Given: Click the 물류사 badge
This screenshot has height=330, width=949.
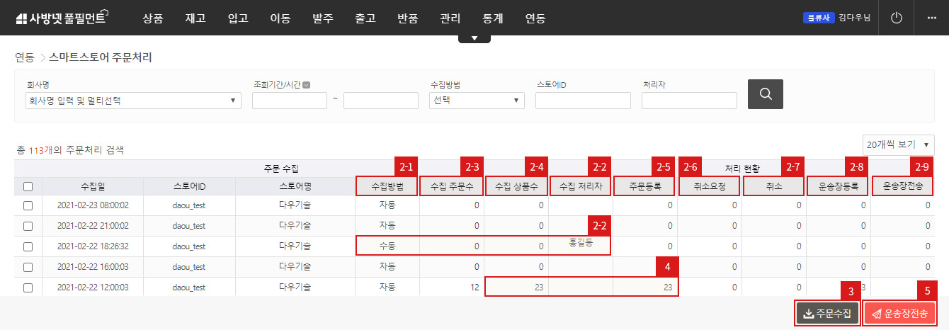Looking at the screenshot, I should (x=819, y=18).
